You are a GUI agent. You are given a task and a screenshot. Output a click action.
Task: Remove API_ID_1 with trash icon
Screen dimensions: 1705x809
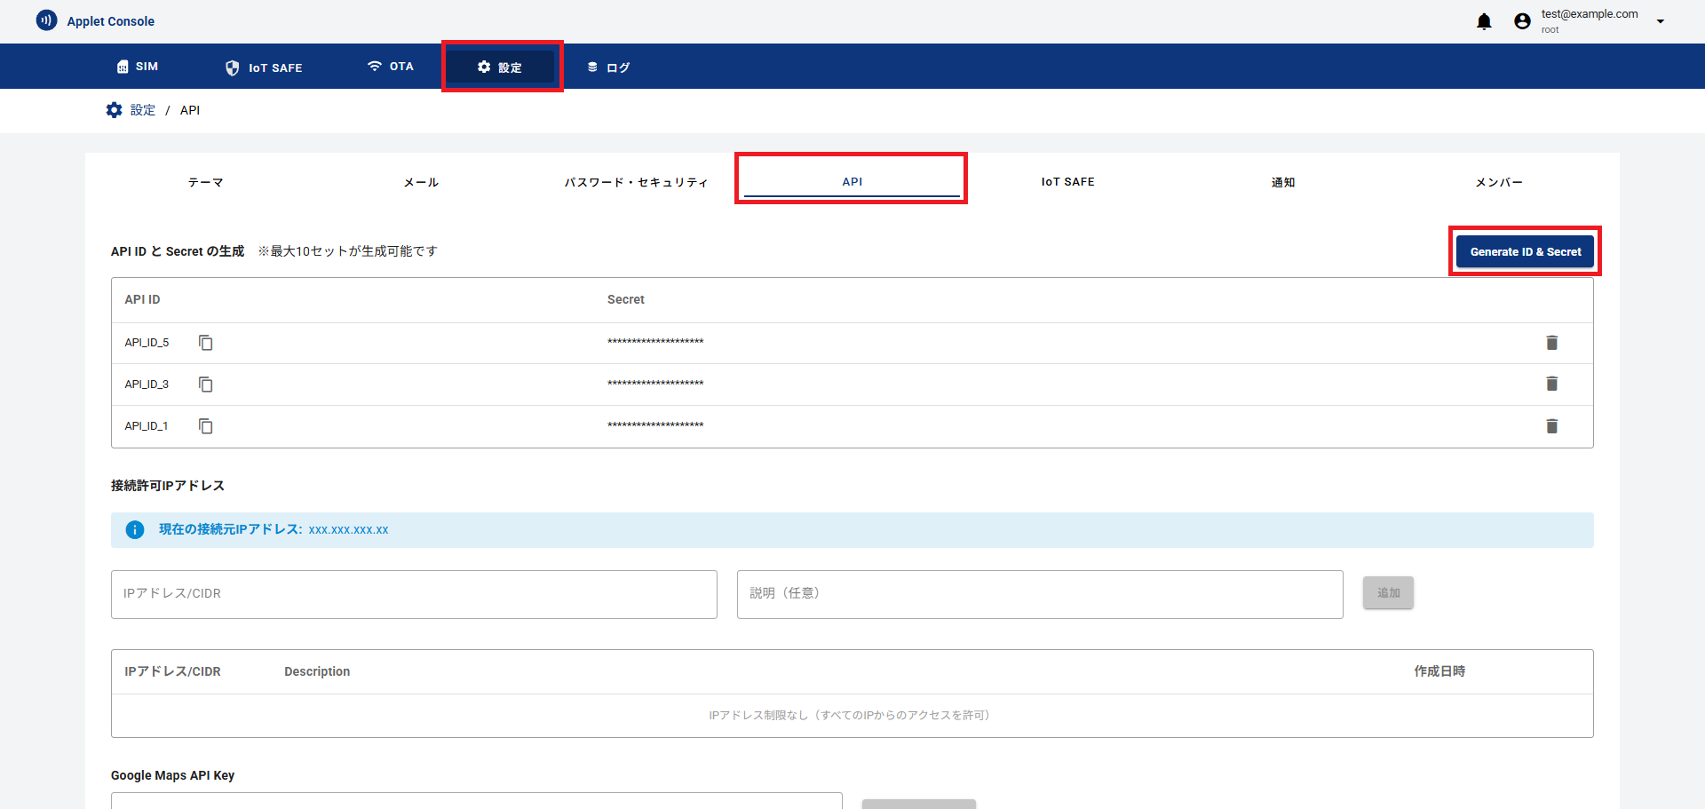(1551, 426)
